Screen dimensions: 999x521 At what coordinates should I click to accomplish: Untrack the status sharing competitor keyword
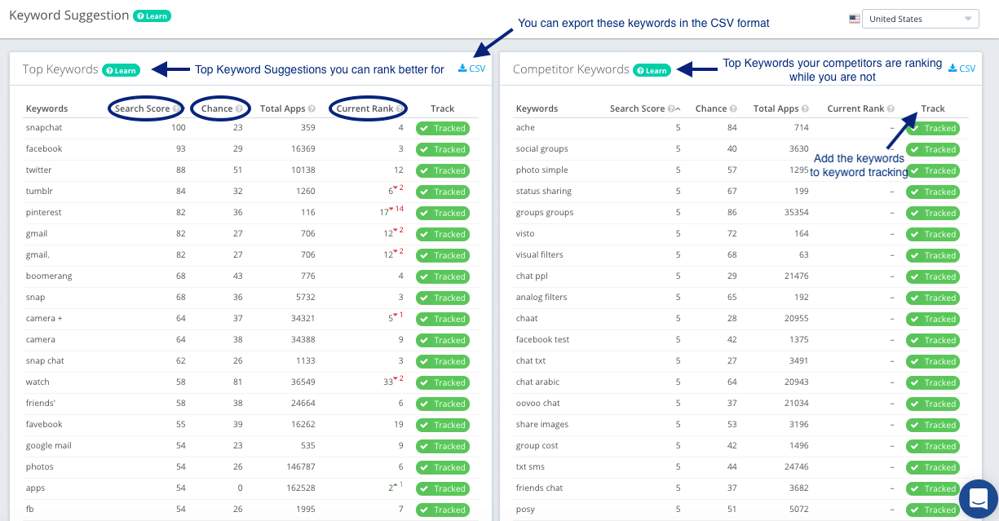(933, 192)
